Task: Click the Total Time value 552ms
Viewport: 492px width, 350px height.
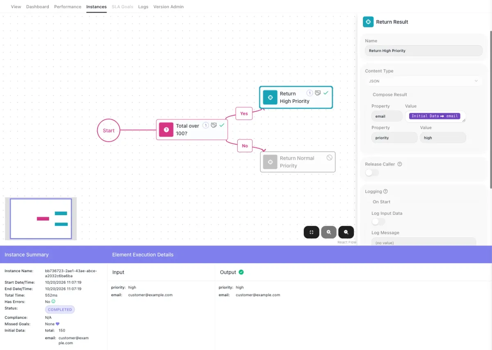Action: [51, 295]
